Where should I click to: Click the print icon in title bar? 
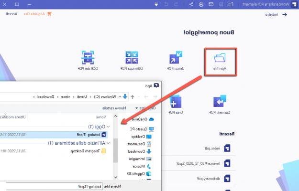[x=201, y=4]
